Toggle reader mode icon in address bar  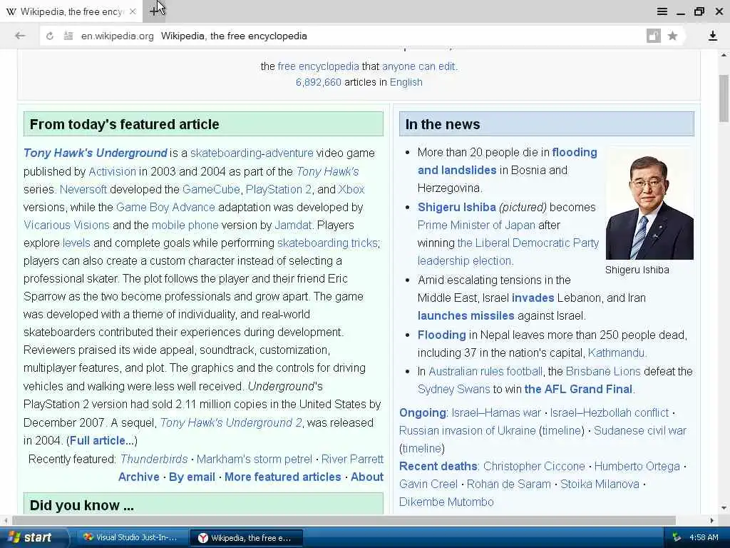click(x=68, y=36)
